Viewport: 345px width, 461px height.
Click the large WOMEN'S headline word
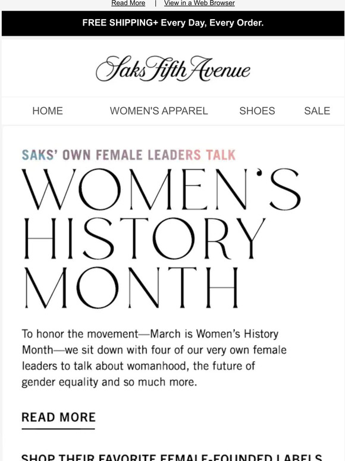coord(161,189)
